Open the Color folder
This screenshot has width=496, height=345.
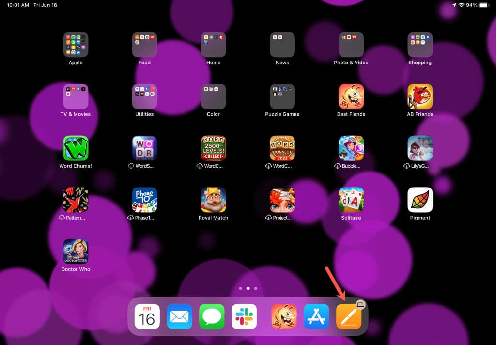point(214,96)
